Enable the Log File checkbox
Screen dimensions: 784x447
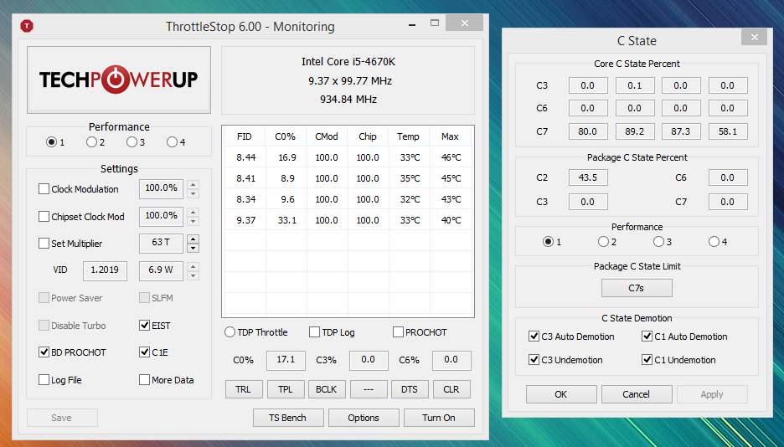pos(44,380)
